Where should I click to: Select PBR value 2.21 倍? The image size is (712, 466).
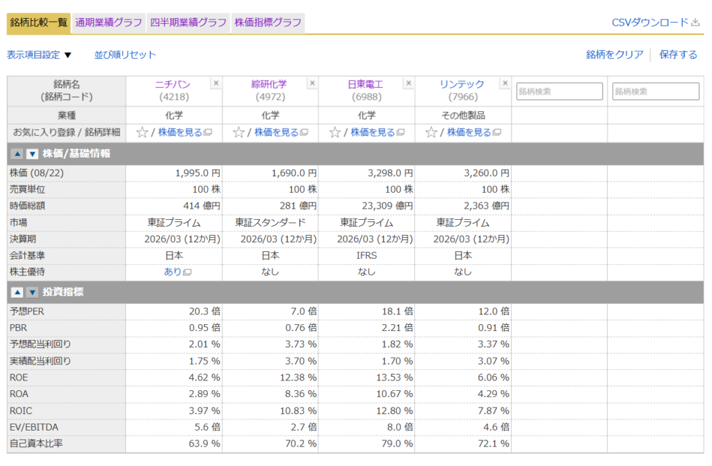397,328
